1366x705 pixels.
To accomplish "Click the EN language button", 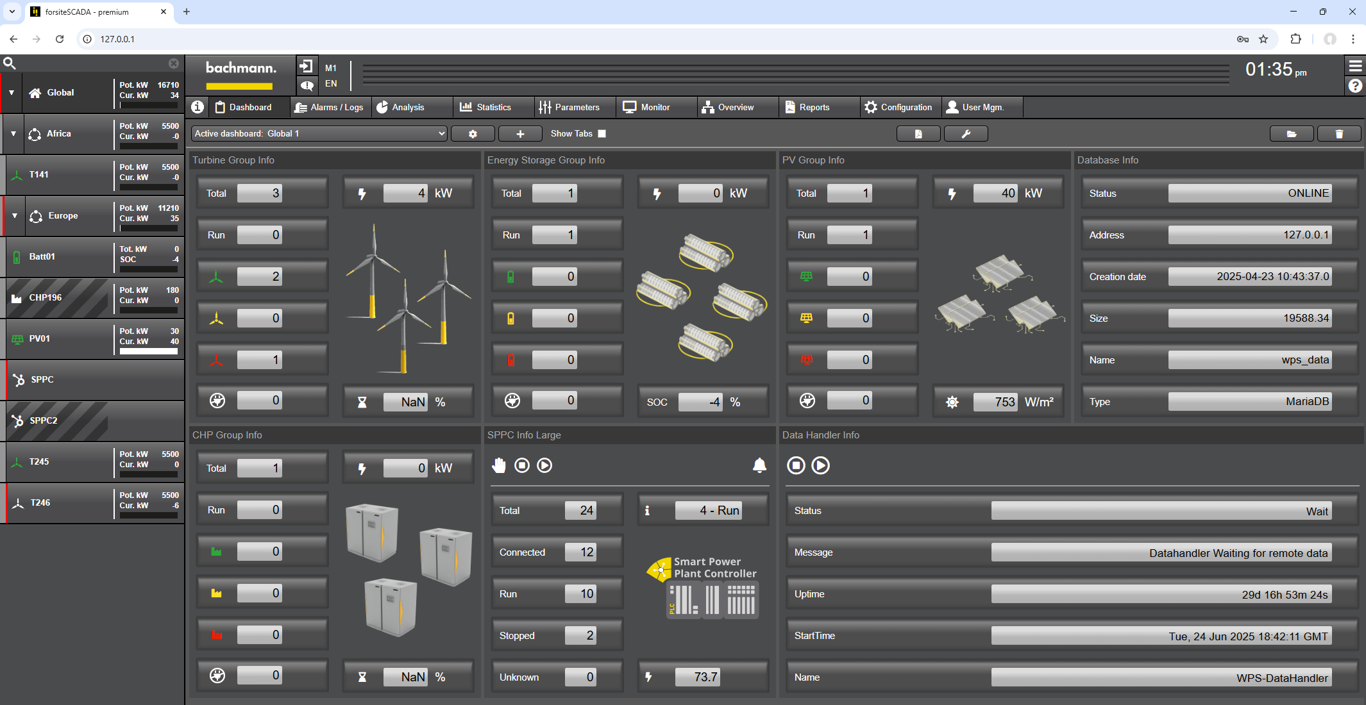I will coord(331,84).
